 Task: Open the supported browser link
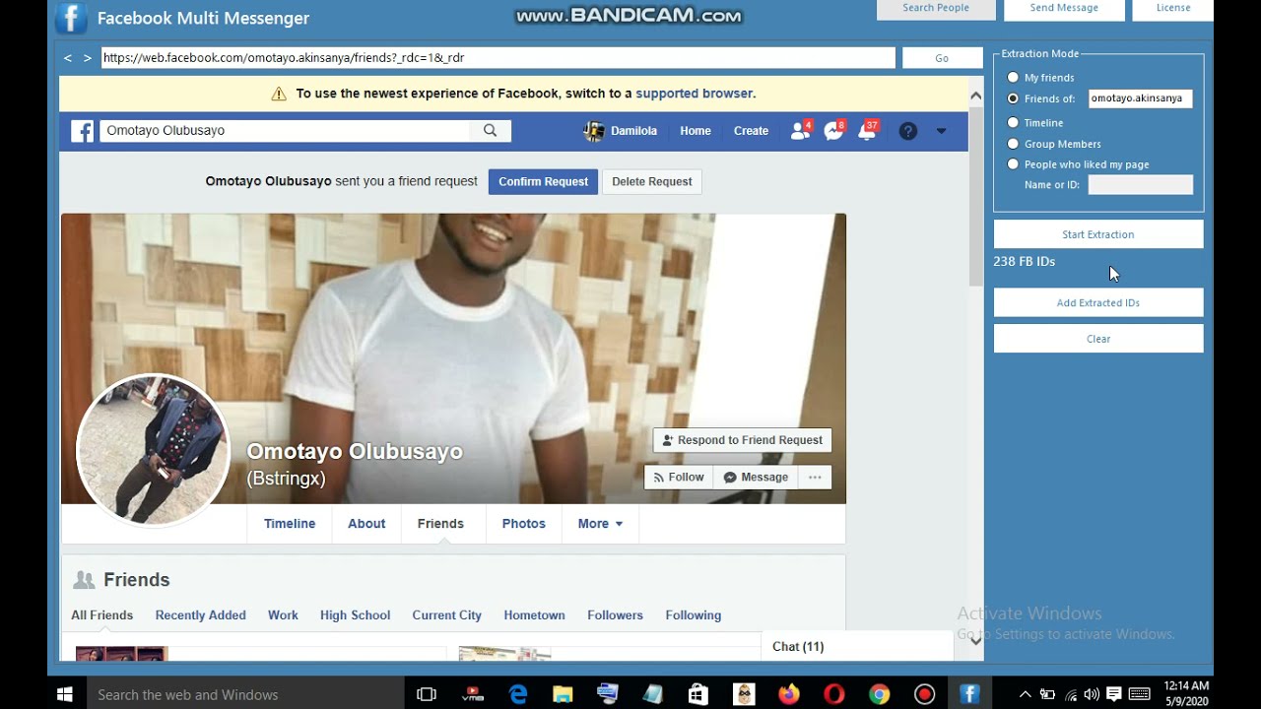click(x=694, y=94)
